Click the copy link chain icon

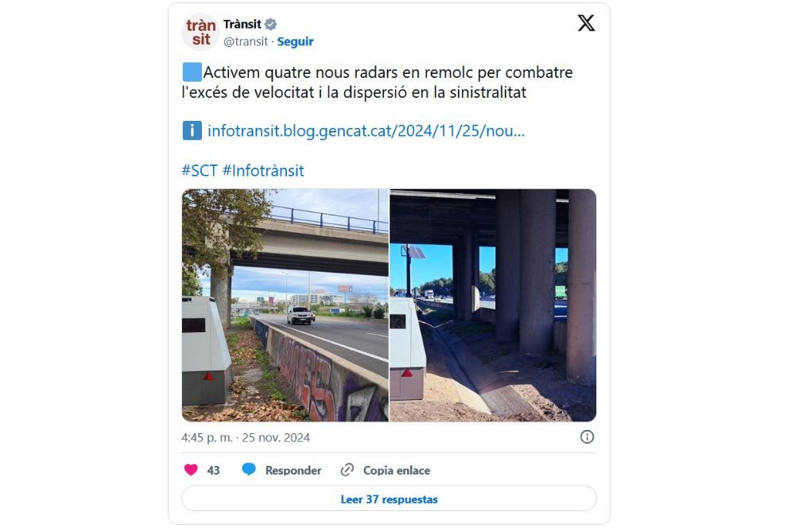[347, 470]
